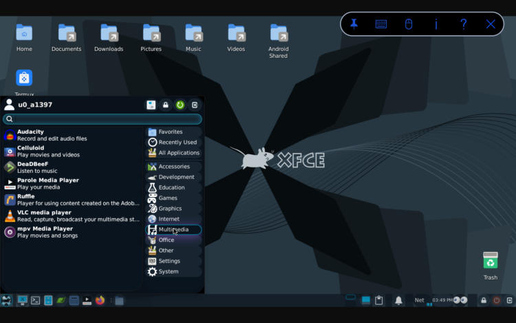Select Multimedia category
The width and height of the screenshot is (516, 323).
[173, 229]
